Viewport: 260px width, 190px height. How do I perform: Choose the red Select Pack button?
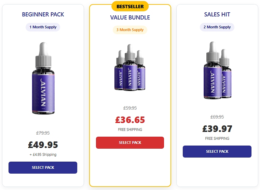click(x=130, y=142)
